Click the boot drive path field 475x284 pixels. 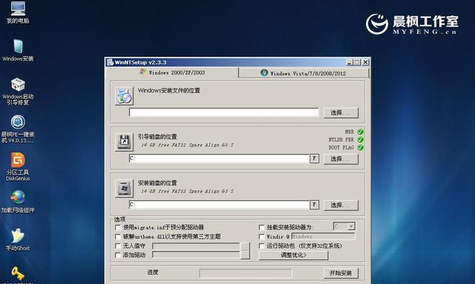coord(219,158)
